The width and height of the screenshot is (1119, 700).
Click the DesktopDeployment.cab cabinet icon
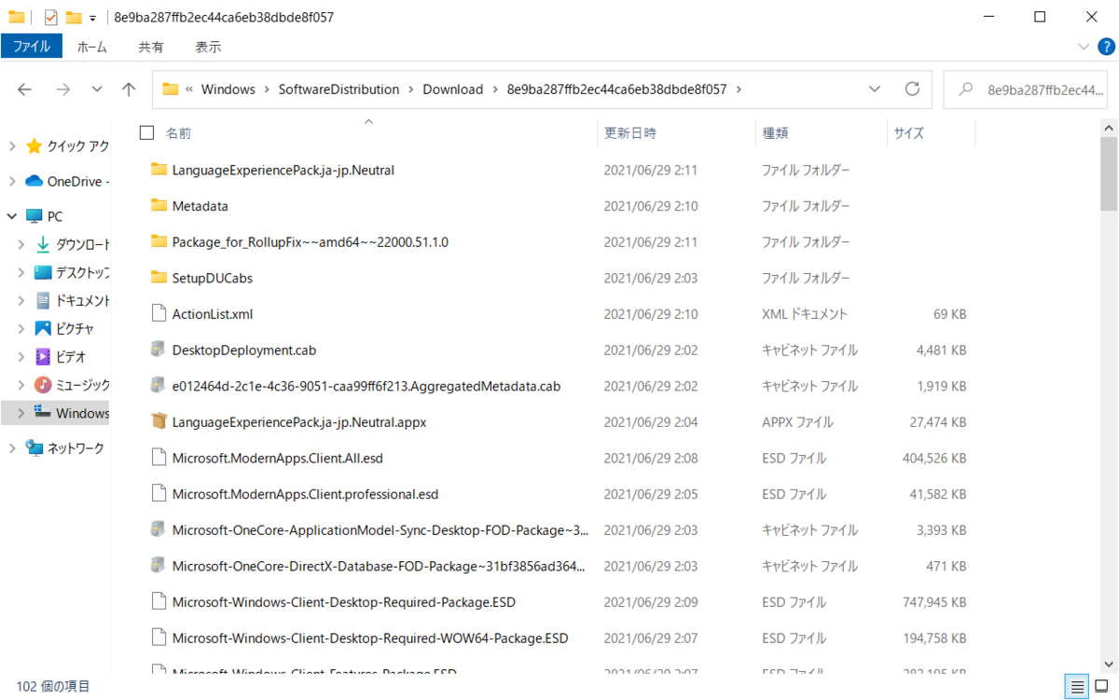tap(158, 350)
